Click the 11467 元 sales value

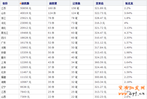point(26,72)
